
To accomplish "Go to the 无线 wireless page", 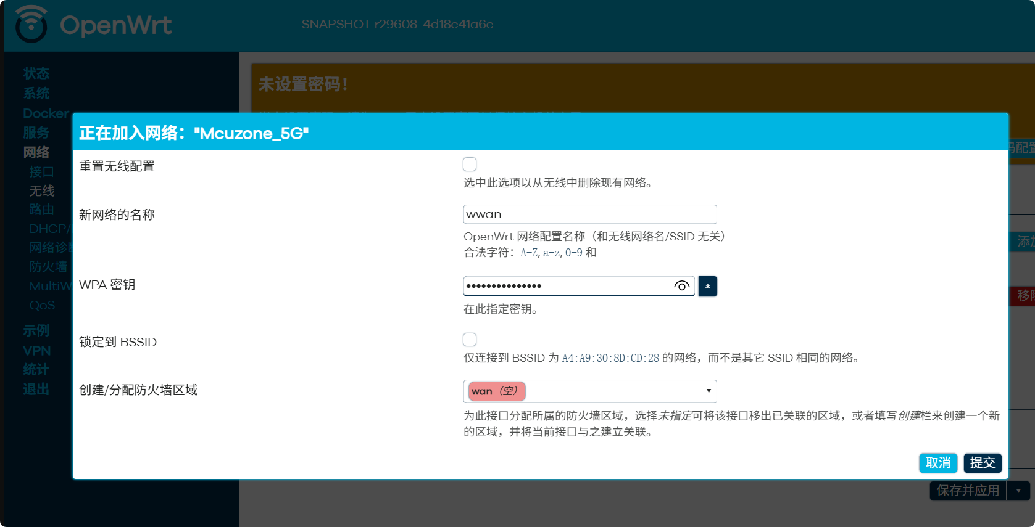I will point(42,191).
